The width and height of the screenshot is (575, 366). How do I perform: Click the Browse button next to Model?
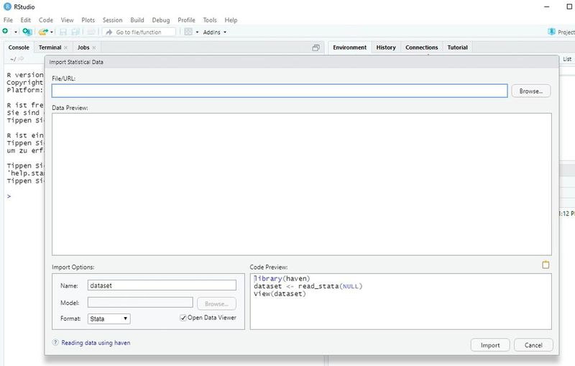pos(216,303)
